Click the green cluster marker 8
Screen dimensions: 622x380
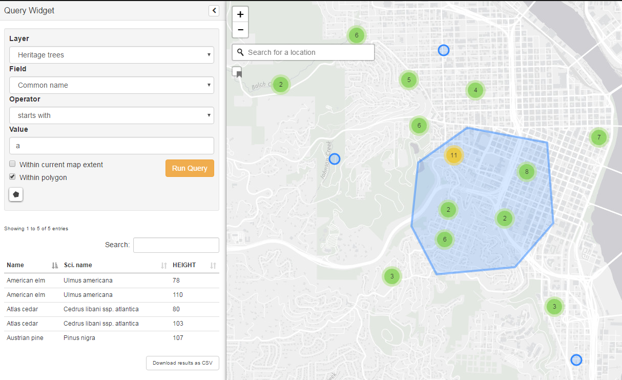(527, 172)
